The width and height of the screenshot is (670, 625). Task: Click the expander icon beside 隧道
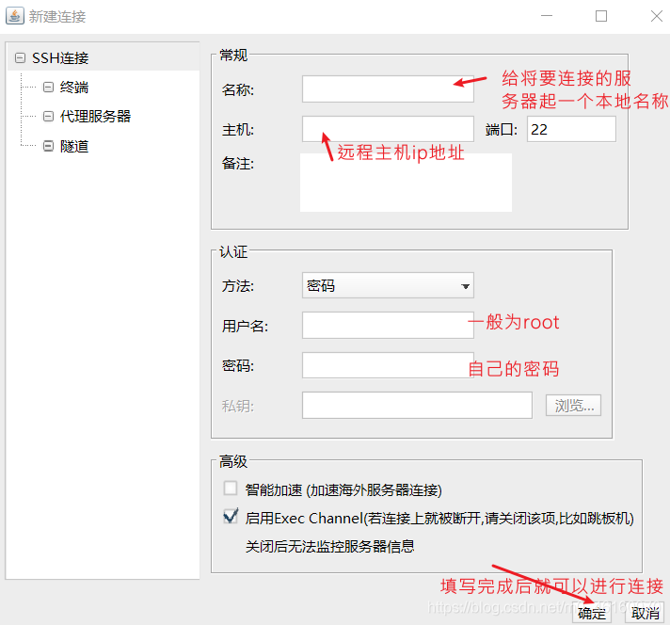[48, 146]
